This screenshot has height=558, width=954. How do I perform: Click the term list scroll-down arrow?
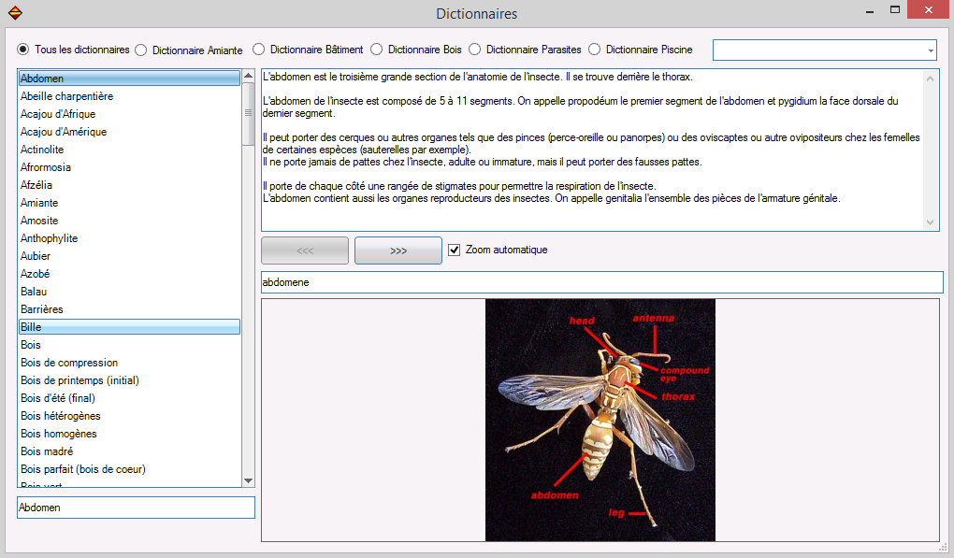(248, 480)
